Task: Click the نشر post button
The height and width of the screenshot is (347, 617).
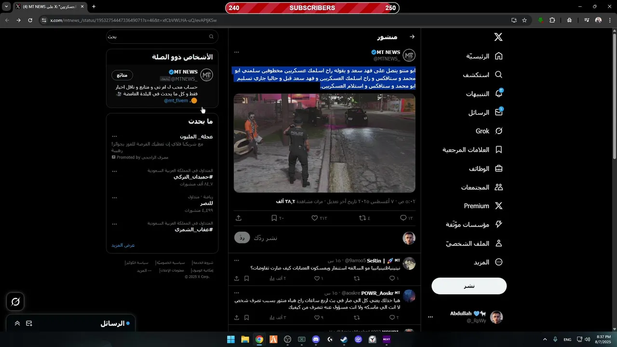Action: [x=469, y=286]
